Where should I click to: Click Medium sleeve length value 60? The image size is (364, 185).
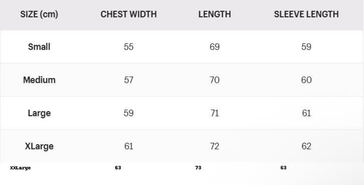[306, 80]
